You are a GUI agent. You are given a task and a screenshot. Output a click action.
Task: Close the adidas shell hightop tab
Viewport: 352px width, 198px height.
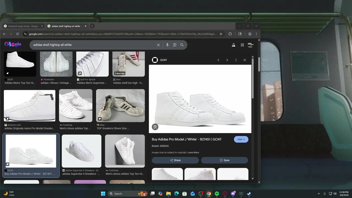(x=86, y=26)
